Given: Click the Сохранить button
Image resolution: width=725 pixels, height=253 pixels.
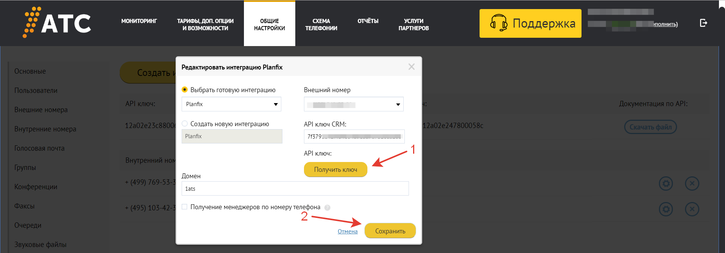Looking at the screenshot, I should point(390,231).
